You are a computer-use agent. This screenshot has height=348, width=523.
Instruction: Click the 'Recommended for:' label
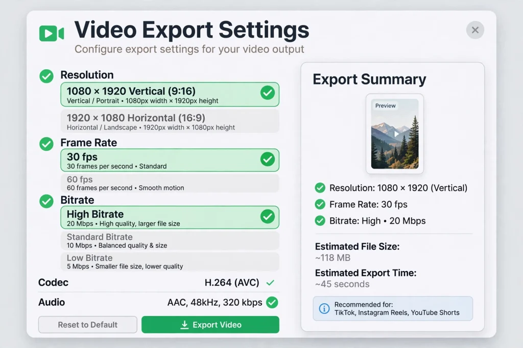point(364,304)
